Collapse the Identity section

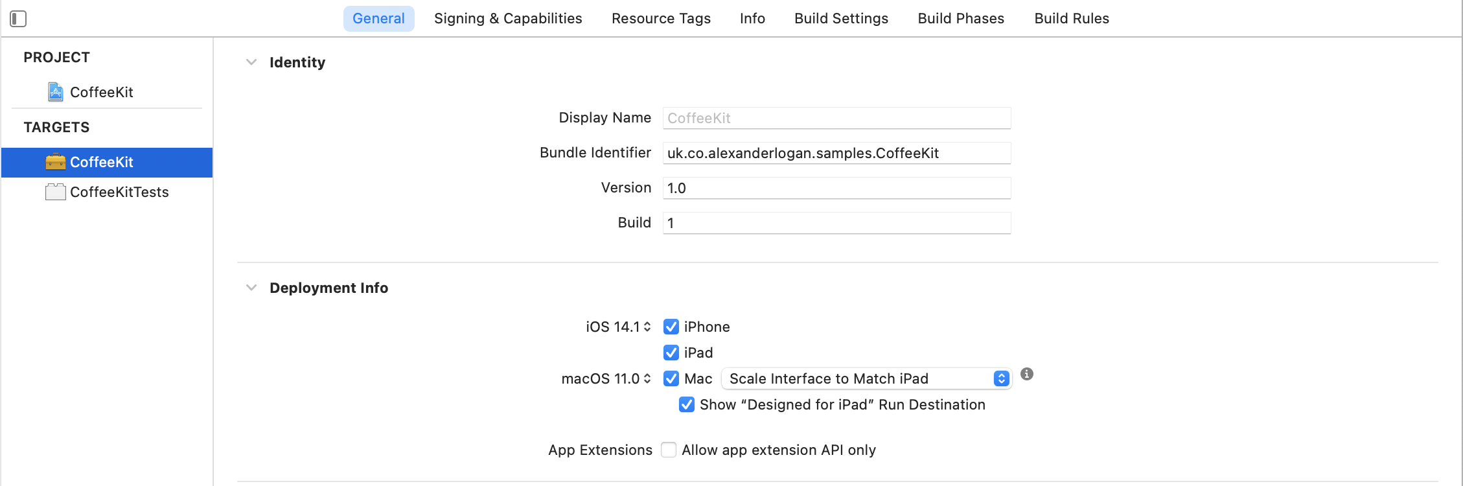251,62
